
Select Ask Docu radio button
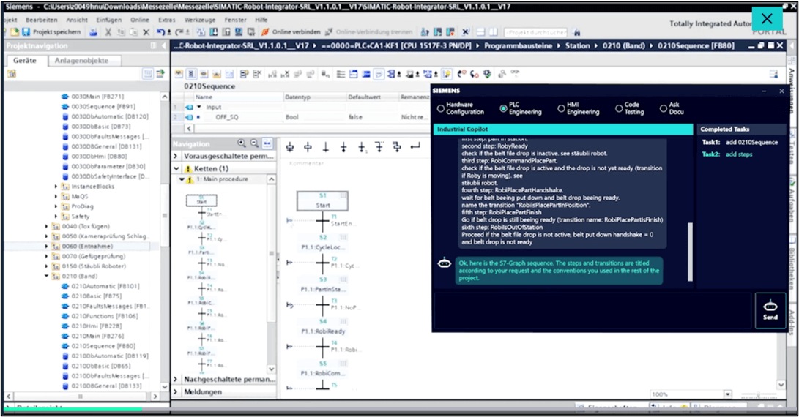664,108
